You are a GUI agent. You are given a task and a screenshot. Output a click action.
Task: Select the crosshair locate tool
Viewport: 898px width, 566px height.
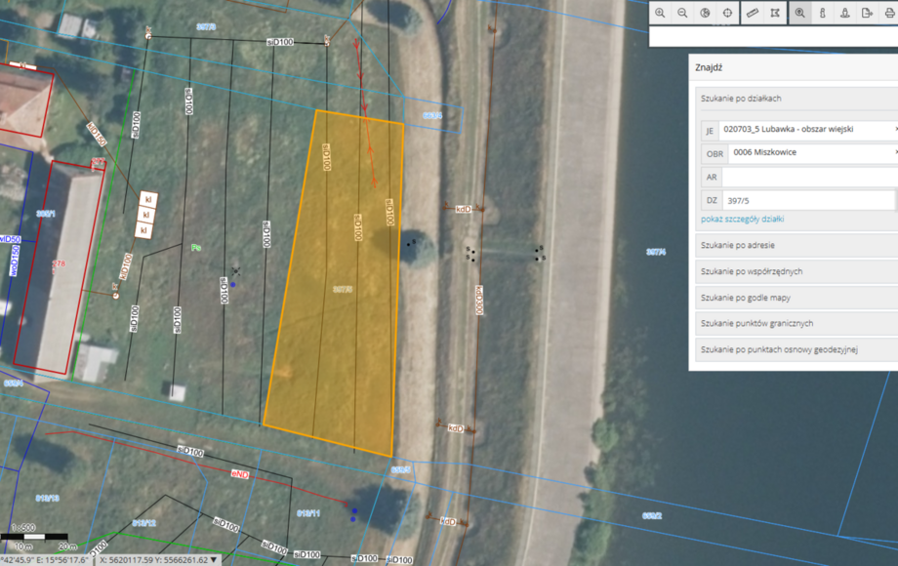[727, 13]
